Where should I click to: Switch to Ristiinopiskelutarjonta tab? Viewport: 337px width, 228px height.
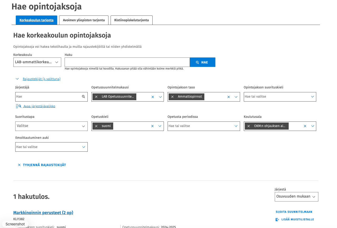[x=131, y=20]
